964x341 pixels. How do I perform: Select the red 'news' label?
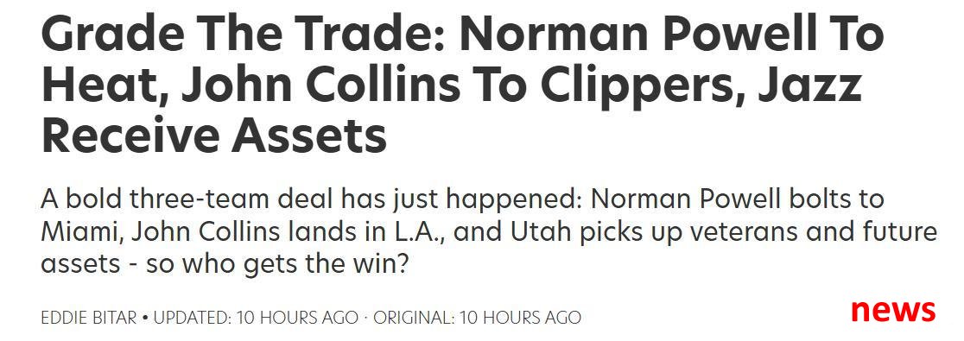click(x=893, y=309)
